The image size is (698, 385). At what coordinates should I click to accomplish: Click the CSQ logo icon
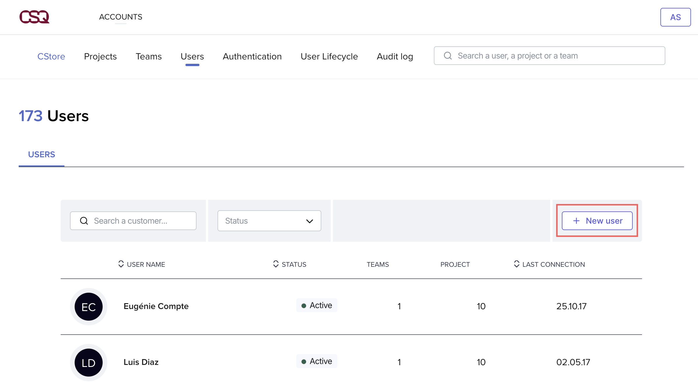(34, 17)
